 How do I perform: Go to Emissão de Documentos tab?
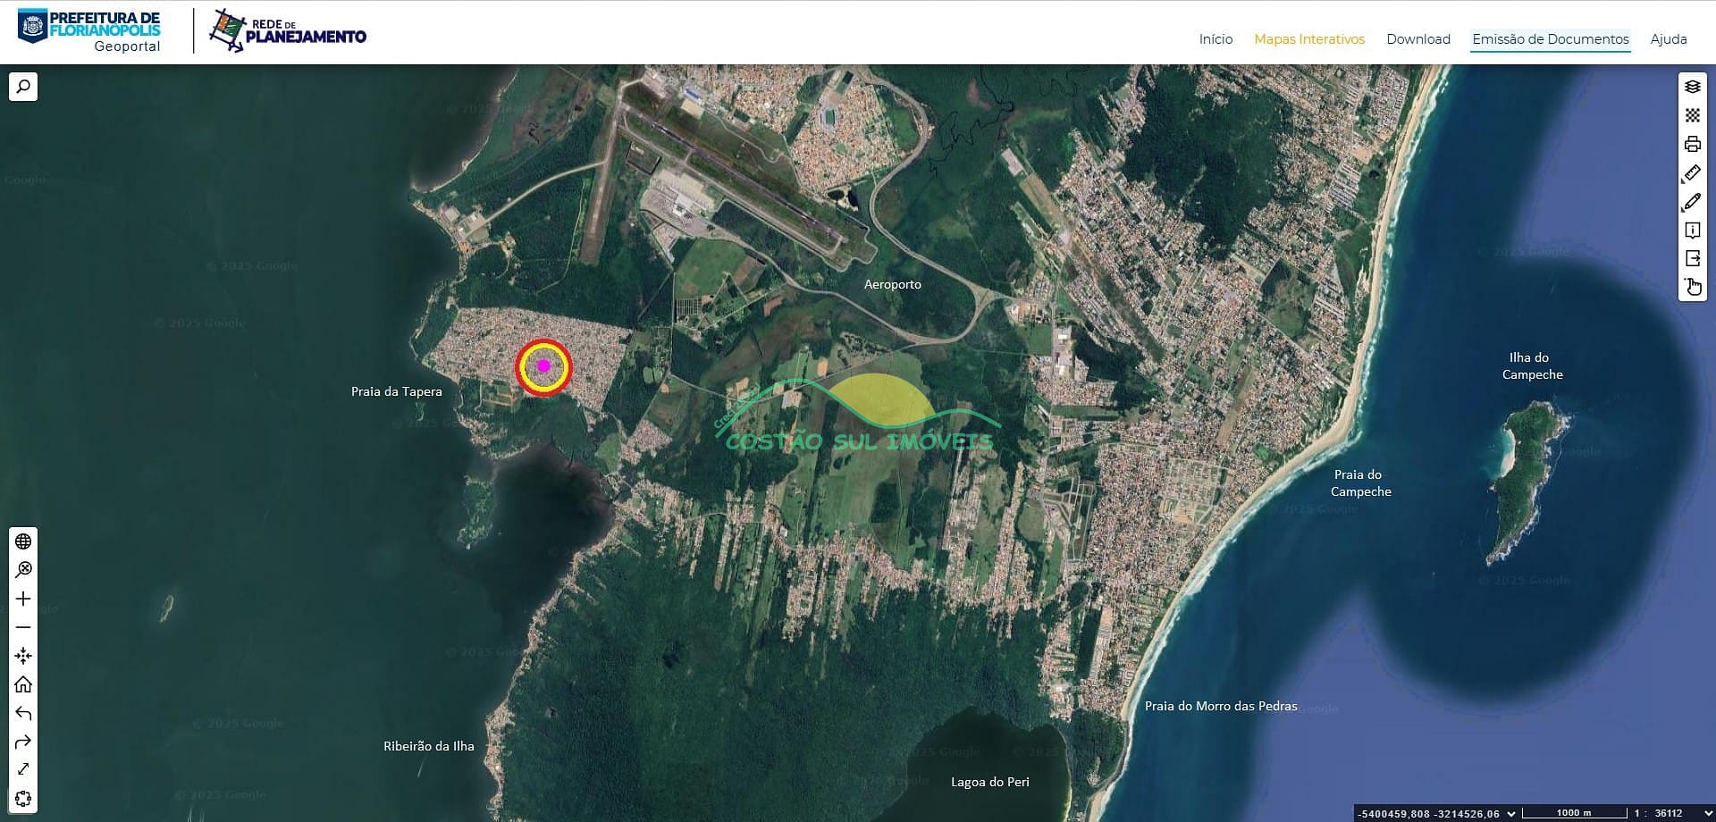pyautogui.click(x=1551, y=39)
